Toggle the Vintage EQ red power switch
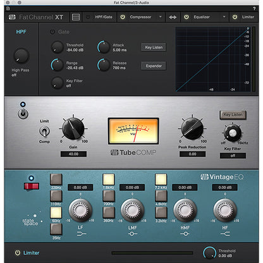This screenshot has width=263, height=263. pos(32,187)
